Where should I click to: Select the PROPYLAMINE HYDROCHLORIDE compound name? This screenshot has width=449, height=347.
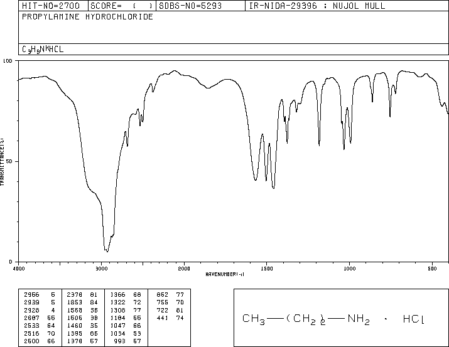pos(87,16)
